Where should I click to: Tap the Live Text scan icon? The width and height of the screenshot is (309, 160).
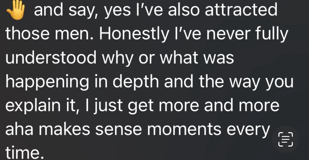(285, 139)
